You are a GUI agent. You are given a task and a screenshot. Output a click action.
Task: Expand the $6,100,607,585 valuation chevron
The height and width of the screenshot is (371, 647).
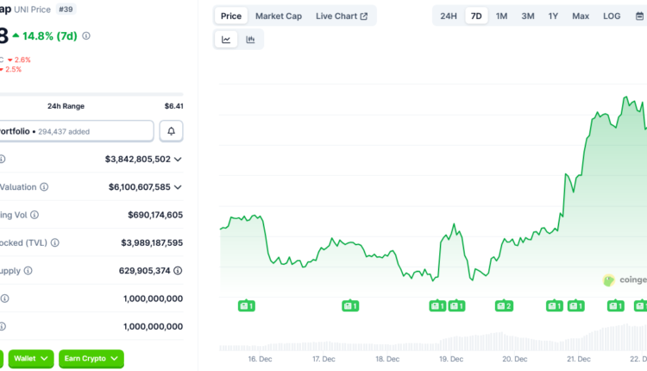178,186
